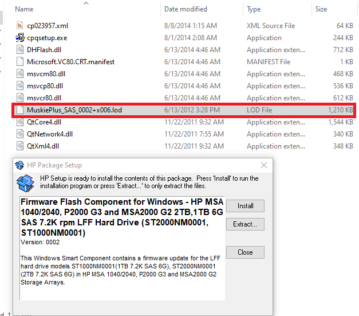Click the type MANIFEST File

coord(269,62)
